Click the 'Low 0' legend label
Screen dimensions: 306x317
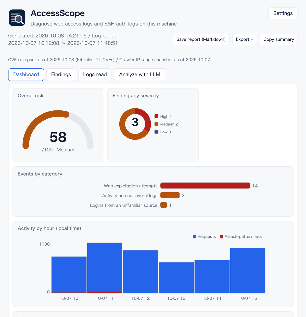pos(165,132)
